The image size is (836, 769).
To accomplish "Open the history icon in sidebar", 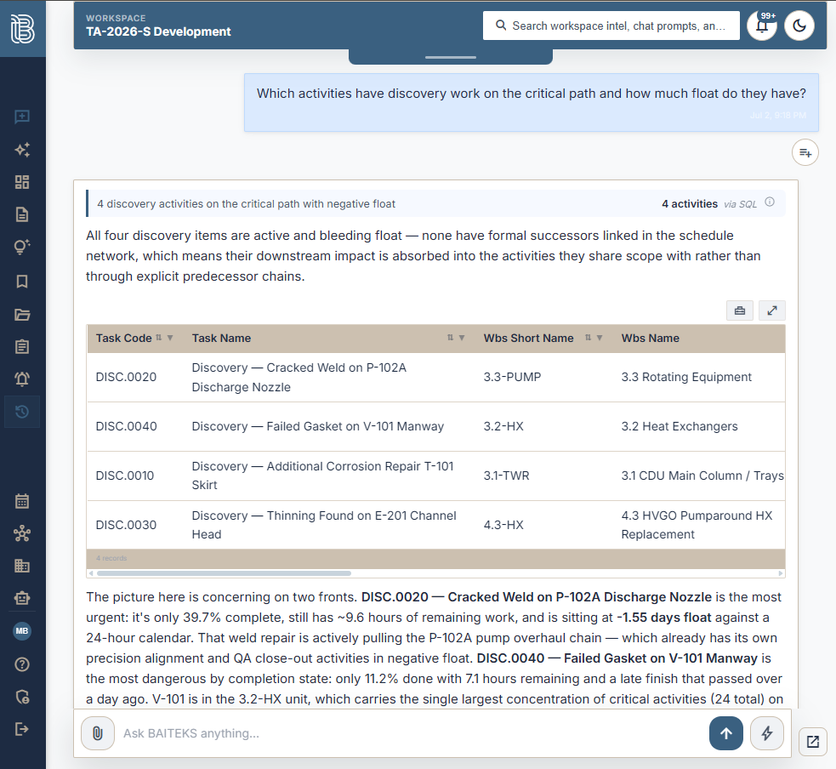I will pyautogui.click(x=22, y=412).
